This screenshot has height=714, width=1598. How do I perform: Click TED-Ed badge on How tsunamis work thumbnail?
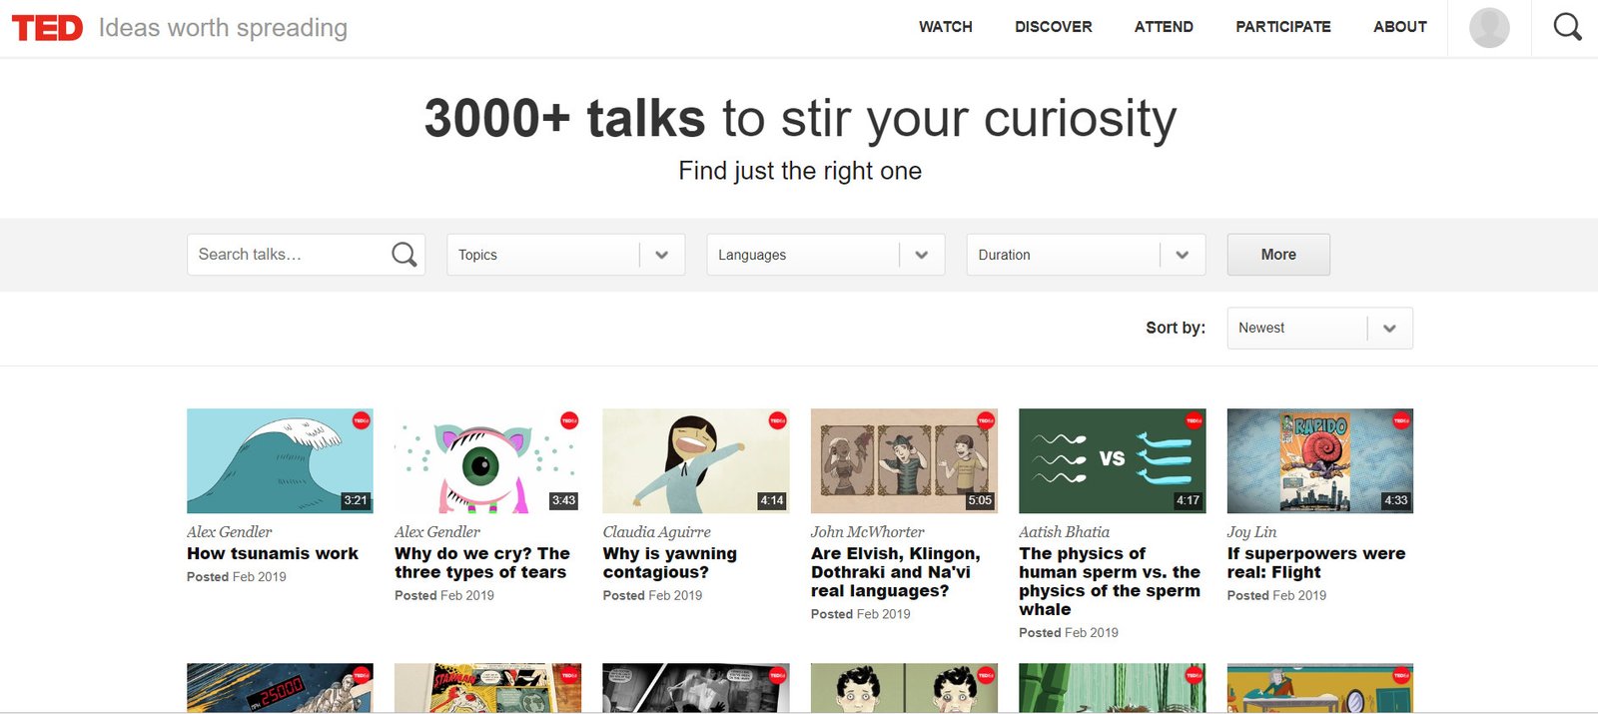[362, 420]
